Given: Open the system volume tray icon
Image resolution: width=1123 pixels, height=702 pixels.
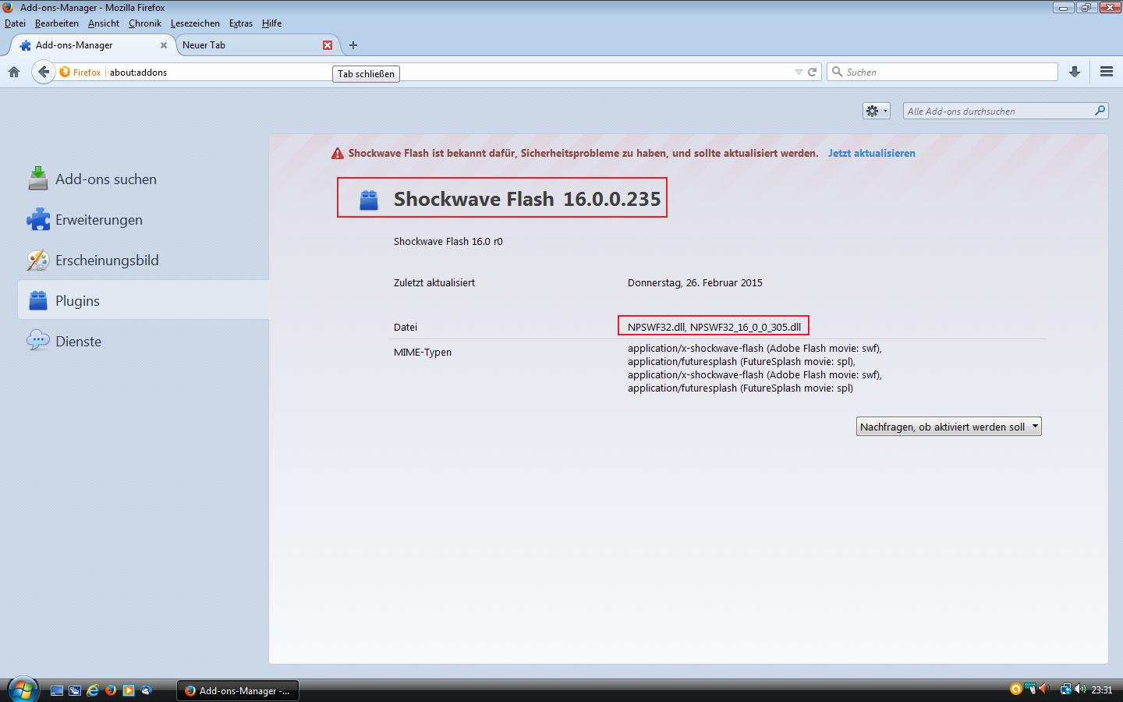Looking at the screenshot, I should point(1080,690).
